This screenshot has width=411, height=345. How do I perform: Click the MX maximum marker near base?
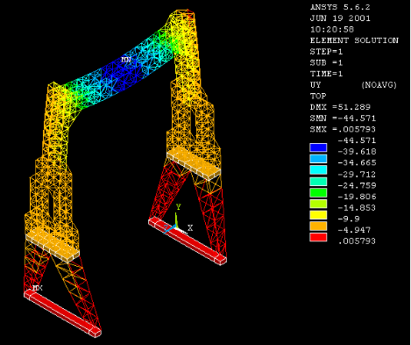38,288
